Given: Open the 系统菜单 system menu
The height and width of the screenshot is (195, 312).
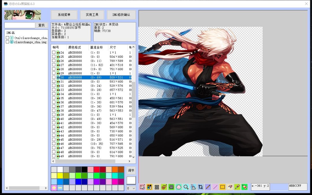Looking at the screenshot, I should point(64,15).
